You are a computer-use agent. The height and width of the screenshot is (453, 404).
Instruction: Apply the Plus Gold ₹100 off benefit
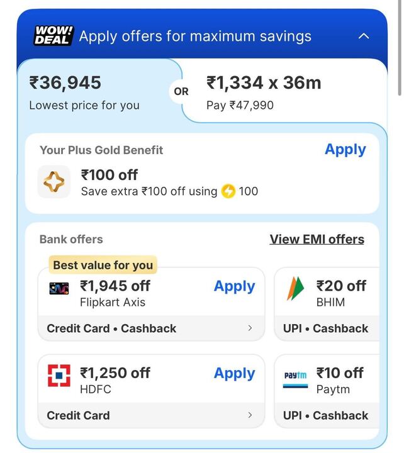click(x=345, y=150)
